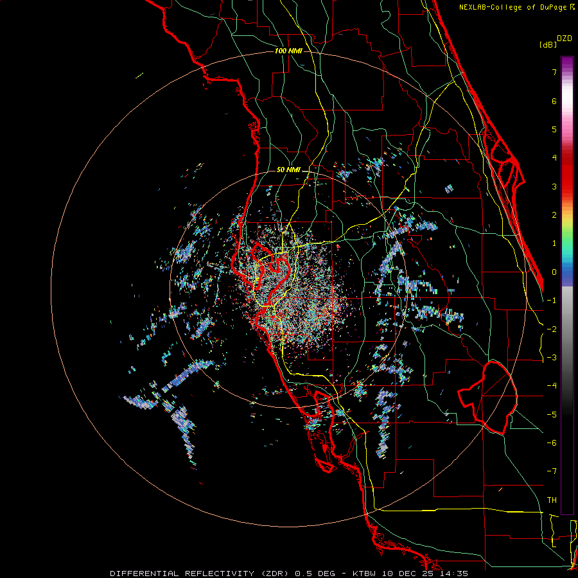Click the ZDR color scale bar
Screen dimensions: 578x578
[x=567, y=285]
